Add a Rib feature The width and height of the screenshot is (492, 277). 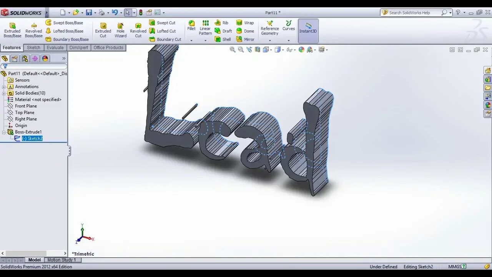221,23
